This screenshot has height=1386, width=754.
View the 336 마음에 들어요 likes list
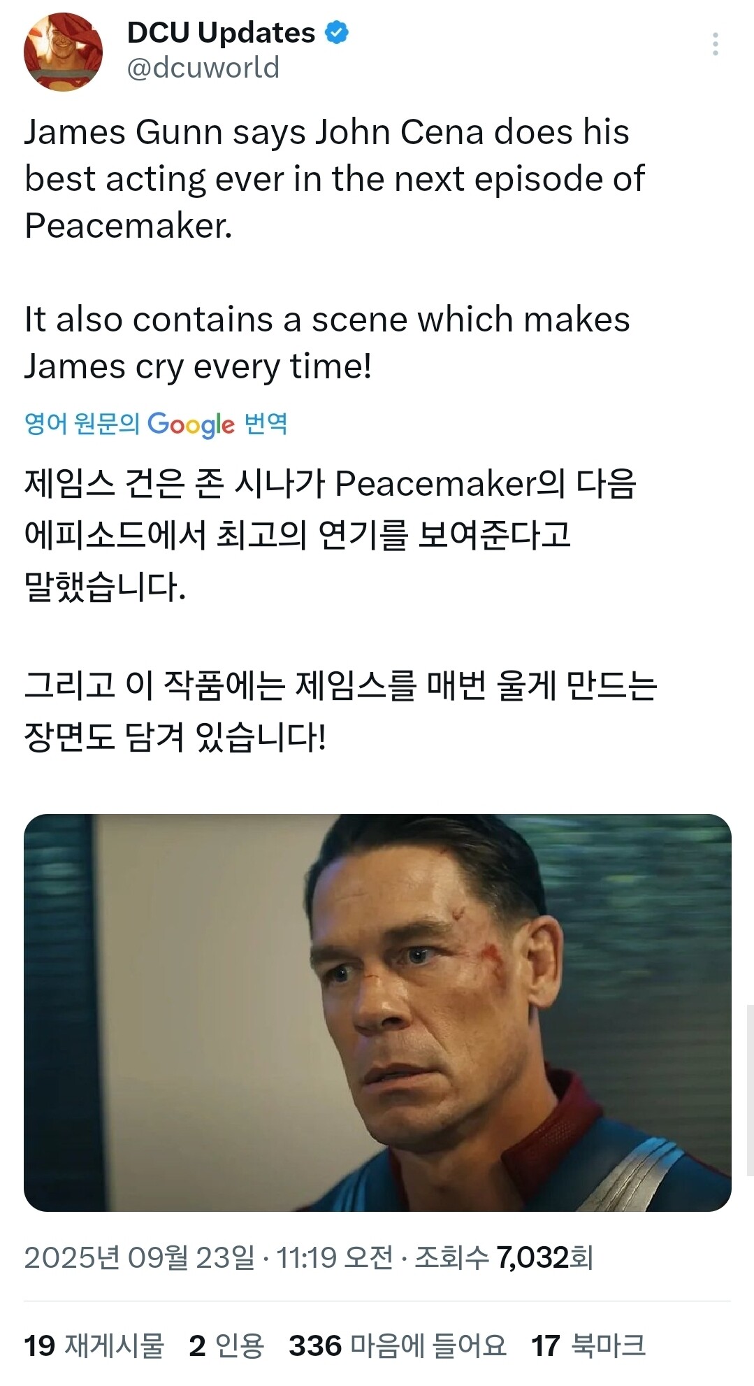(398, 1345)
